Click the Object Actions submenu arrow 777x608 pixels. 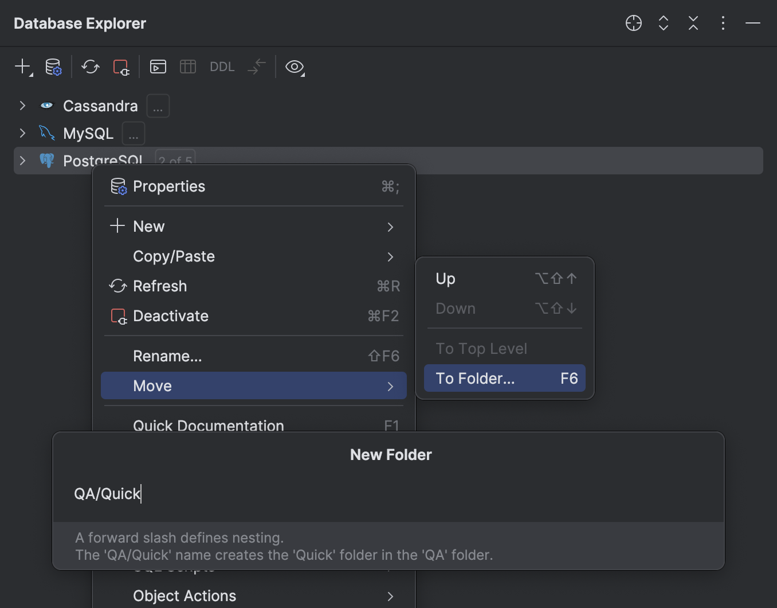(x=390, y=597)
